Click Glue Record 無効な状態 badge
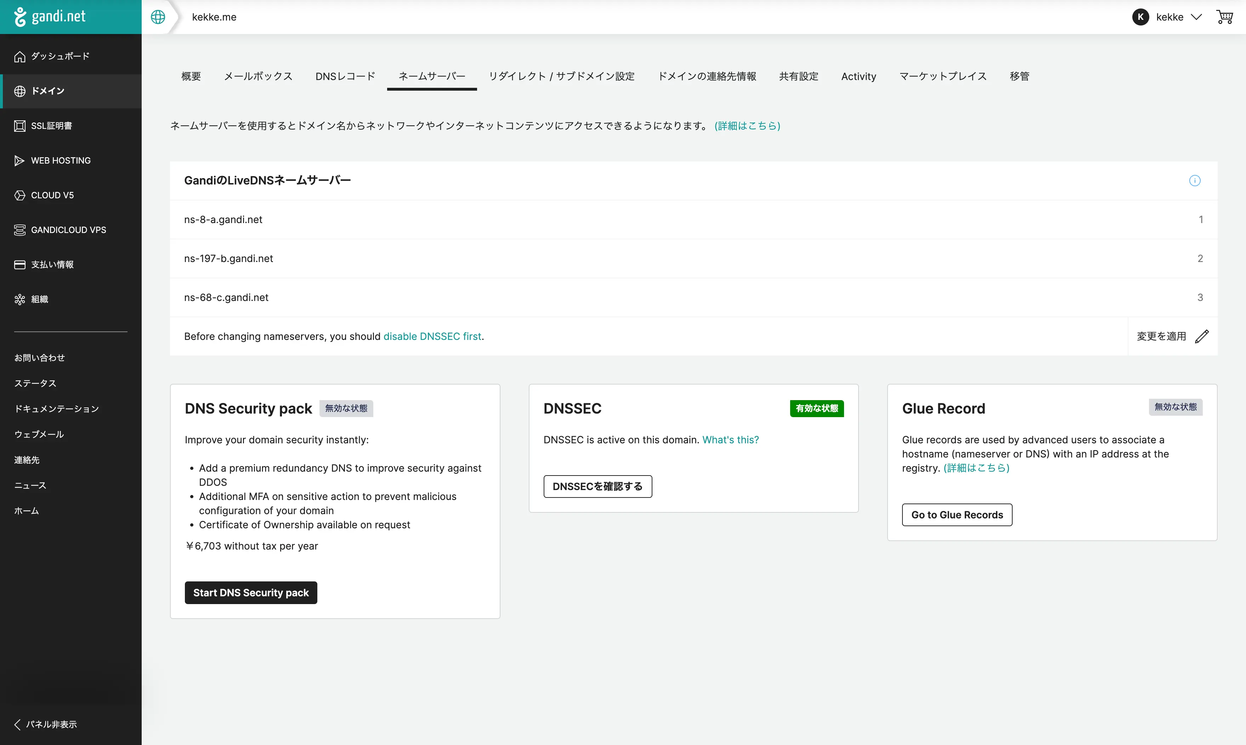The width and height of the screenshot is (1246, 745). (x=1175, y=407)
